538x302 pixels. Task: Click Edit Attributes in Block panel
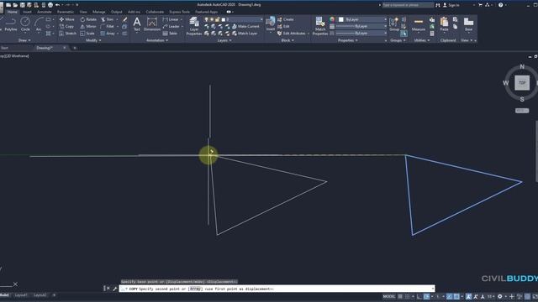(292, 34)
